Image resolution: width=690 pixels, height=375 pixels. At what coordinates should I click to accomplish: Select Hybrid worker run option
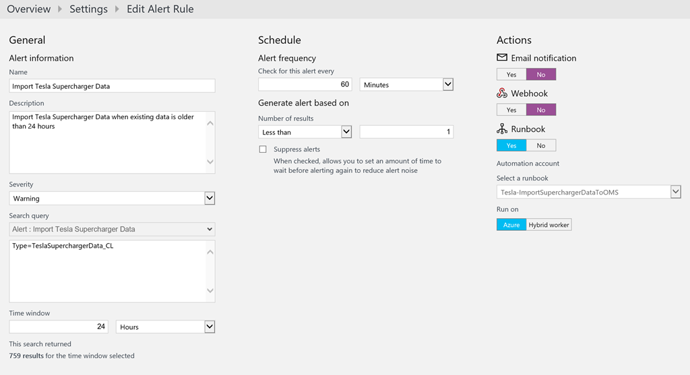[549, 225]
